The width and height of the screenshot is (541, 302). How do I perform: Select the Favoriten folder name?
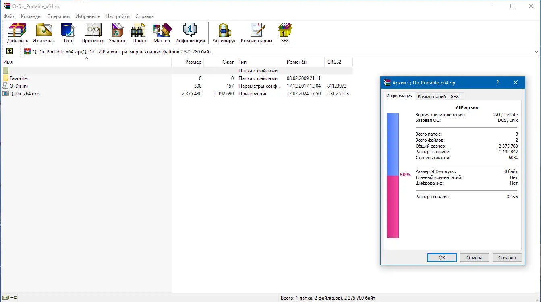[x=19, y=78]
